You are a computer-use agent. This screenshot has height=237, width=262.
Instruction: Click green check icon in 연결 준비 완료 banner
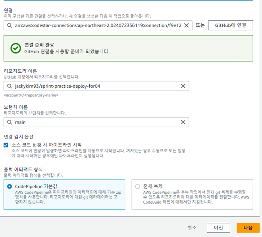coord(16,48)
